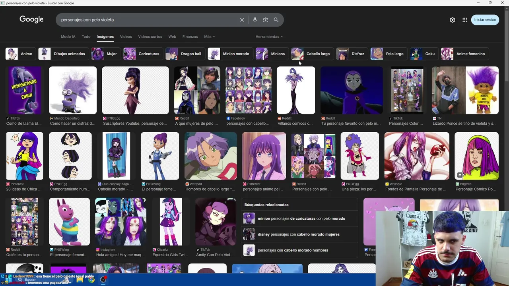
Task: Select the Imágenes tab
Action: coord(105,37)
